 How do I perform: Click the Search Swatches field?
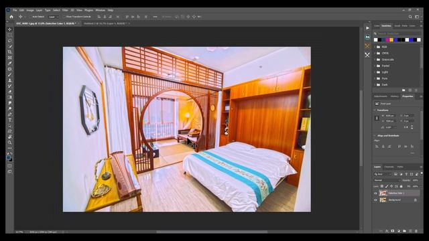pos(397,33)
